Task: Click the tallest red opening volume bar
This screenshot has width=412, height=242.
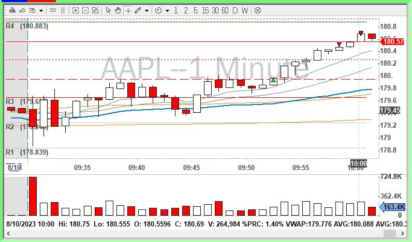Action: [x=33, y=196]
